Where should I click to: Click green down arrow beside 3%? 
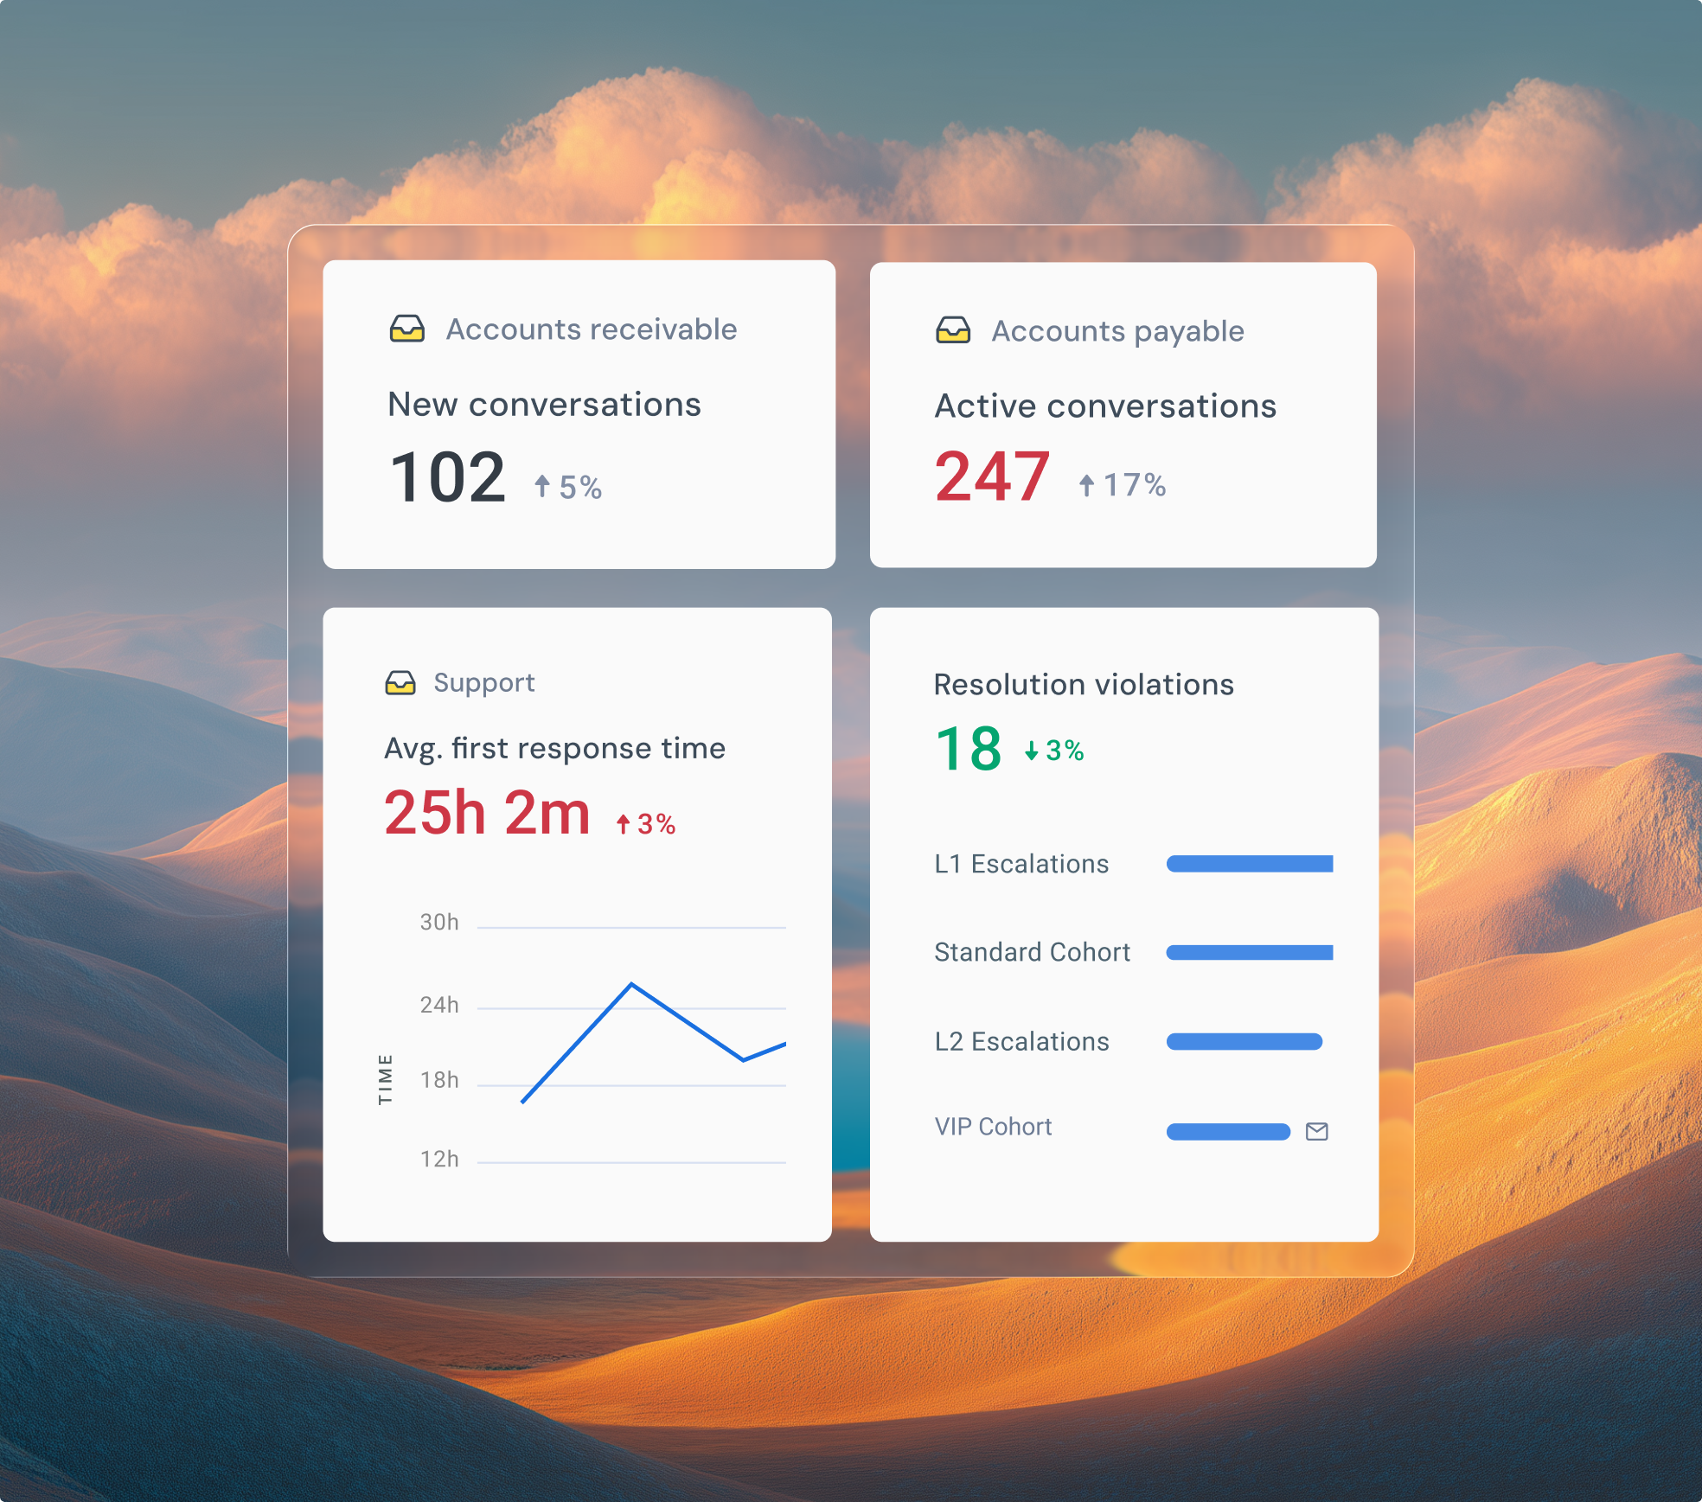(x=1032, y=751)
